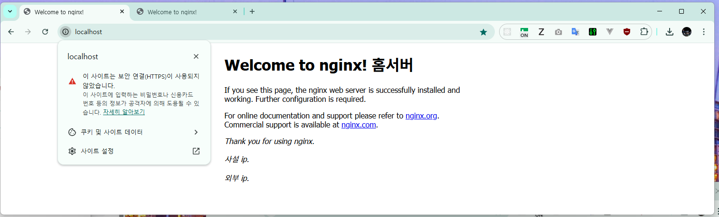Expand chevron next to 쿠키 및 사이트 데이터

point(196,132)
